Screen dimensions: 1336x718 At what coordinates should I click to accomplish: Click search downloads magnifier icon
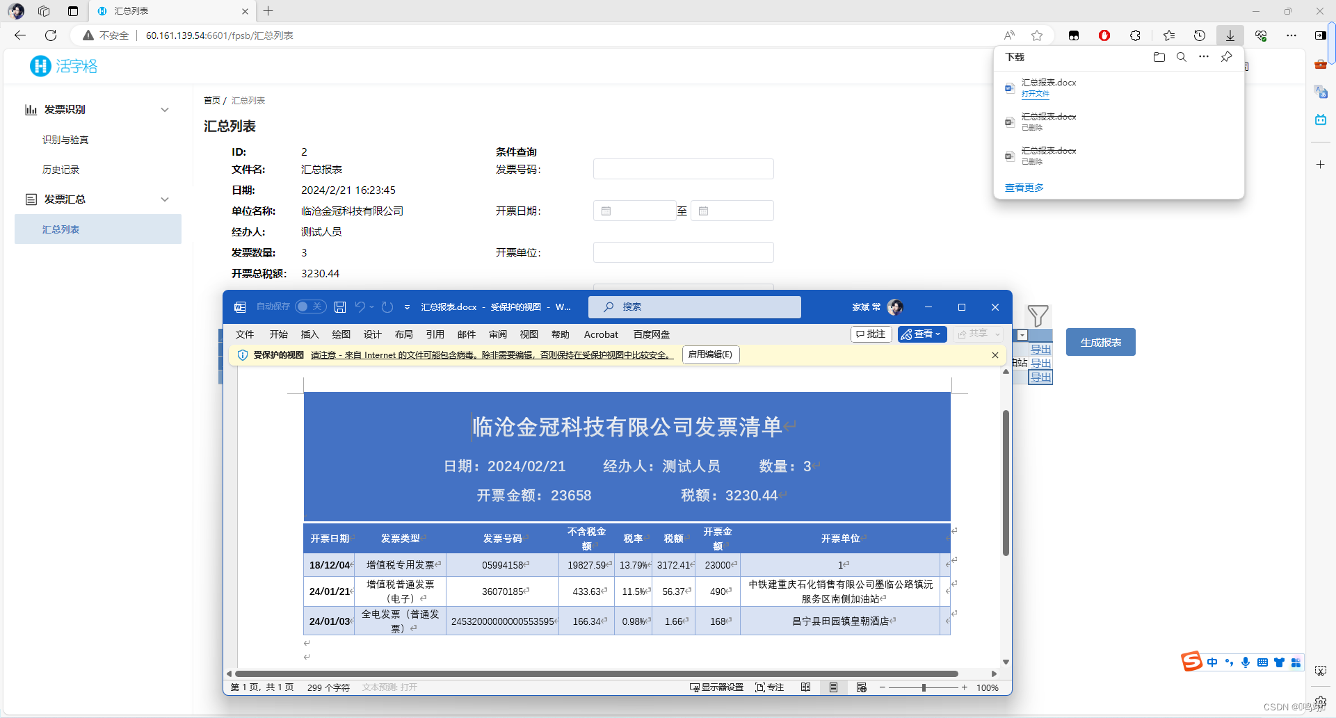point(1181,57)
